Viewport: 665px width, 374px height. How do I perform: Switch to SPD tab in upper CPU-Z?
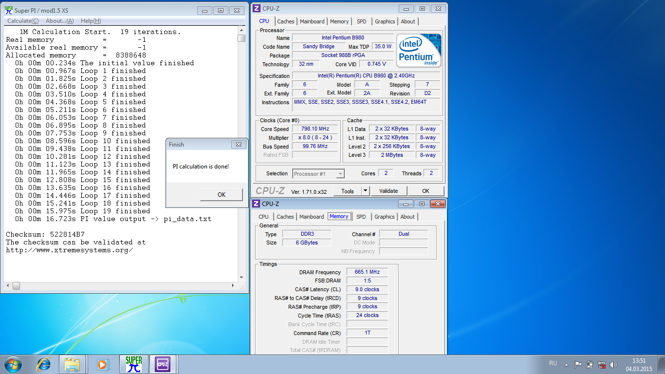[362, 21]
